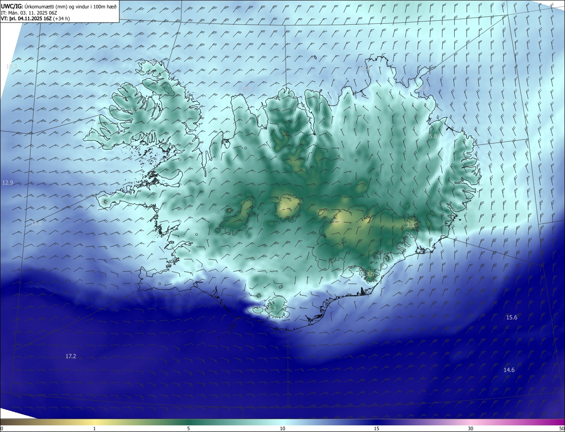This screenshot has height=432, width=565.
Task: Click the 5.9 value over land
Action: pos(135,110)
